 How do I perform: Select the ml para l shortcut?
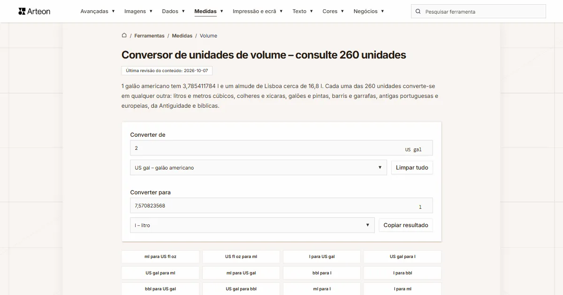coord(322,289)
